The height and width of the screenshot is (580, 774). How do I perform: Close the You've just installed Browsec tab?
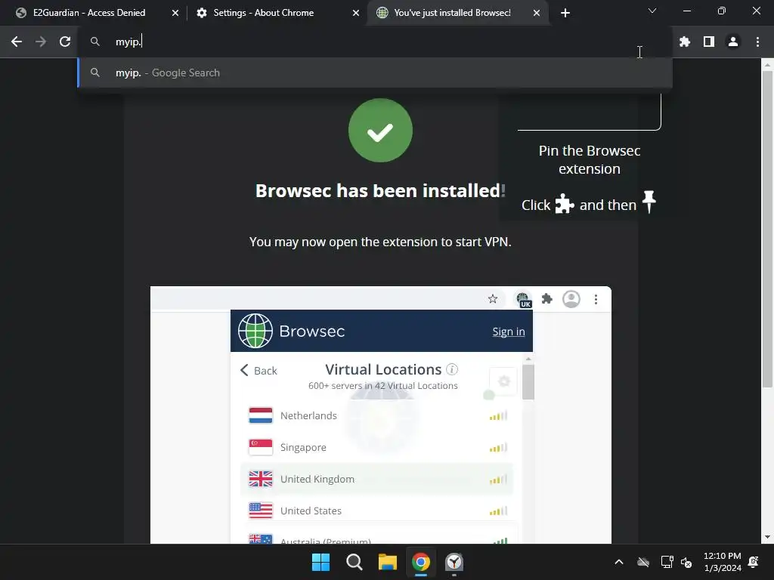coord(537,13)
